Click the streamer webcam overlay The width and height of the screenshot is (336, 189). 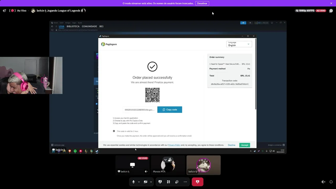click(31, 75)
